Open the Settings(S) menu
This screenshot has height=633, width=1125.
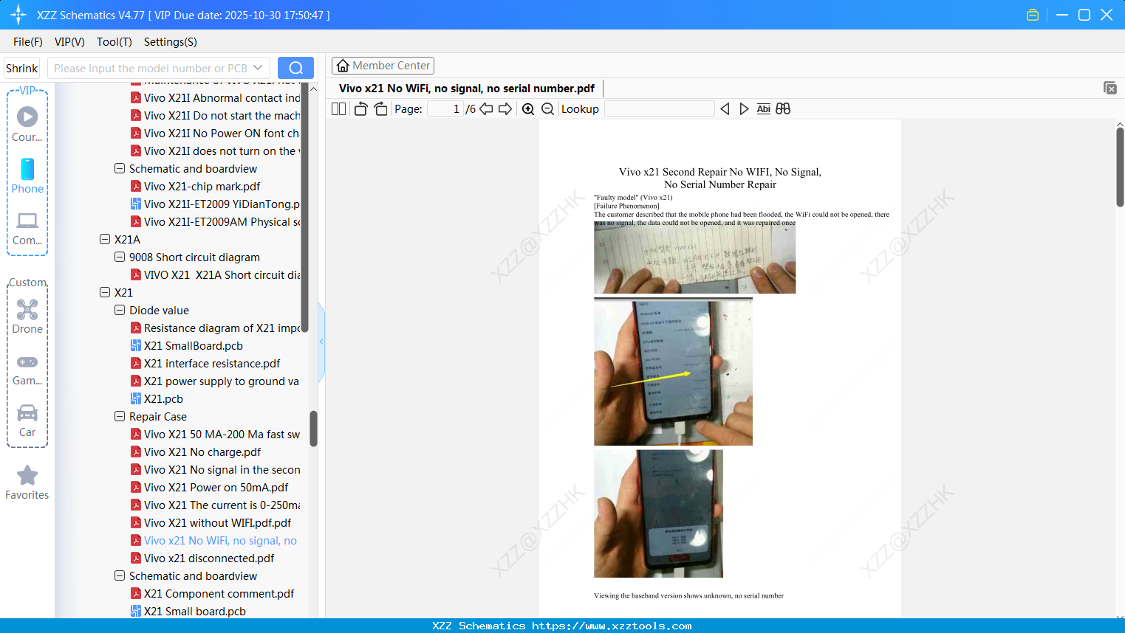(x=171, y=42)
